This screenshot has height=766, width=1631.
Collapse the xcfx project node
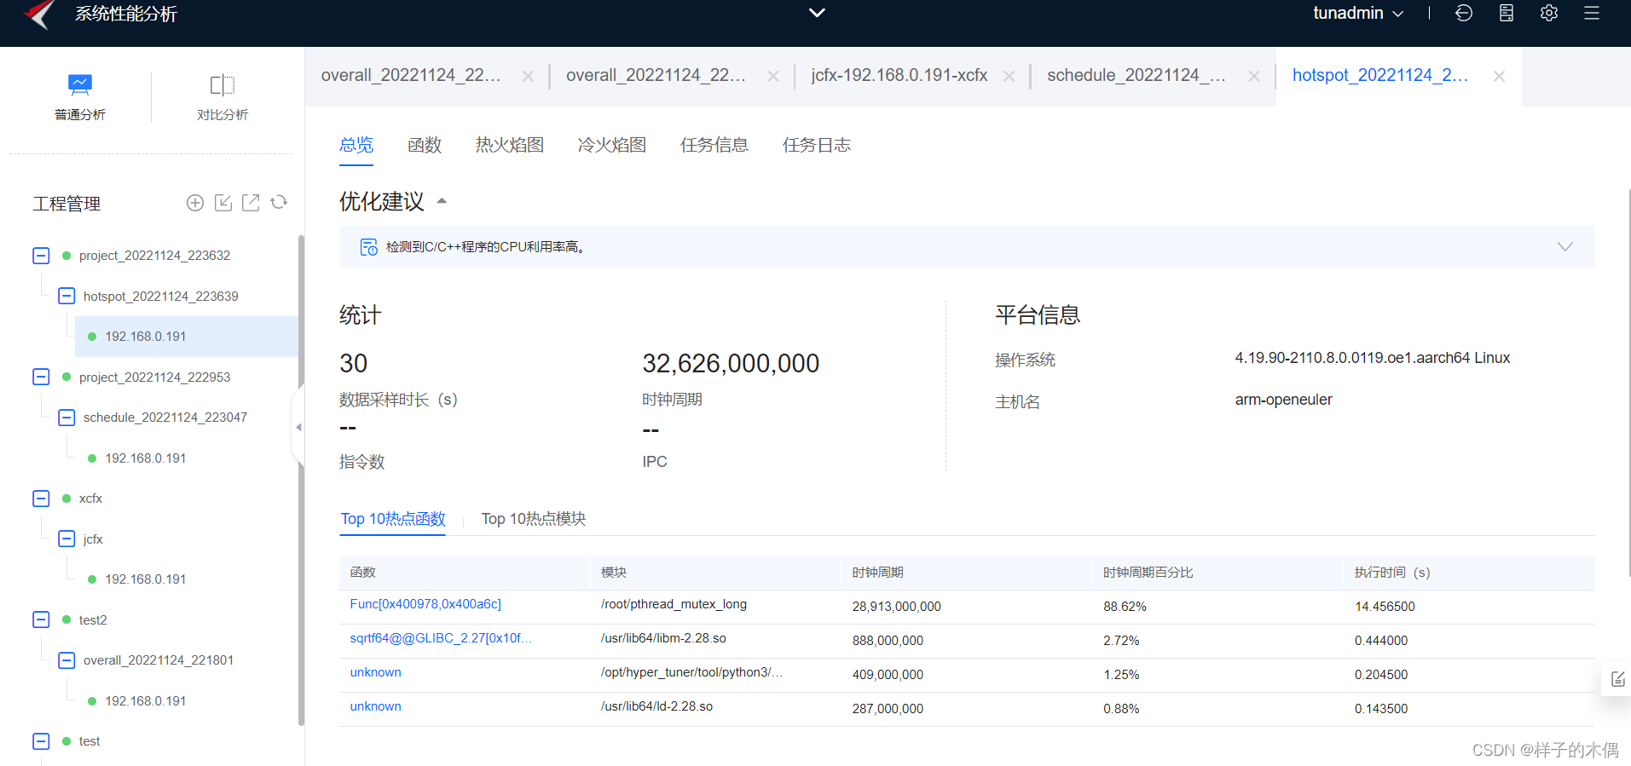tap(41, 498)
